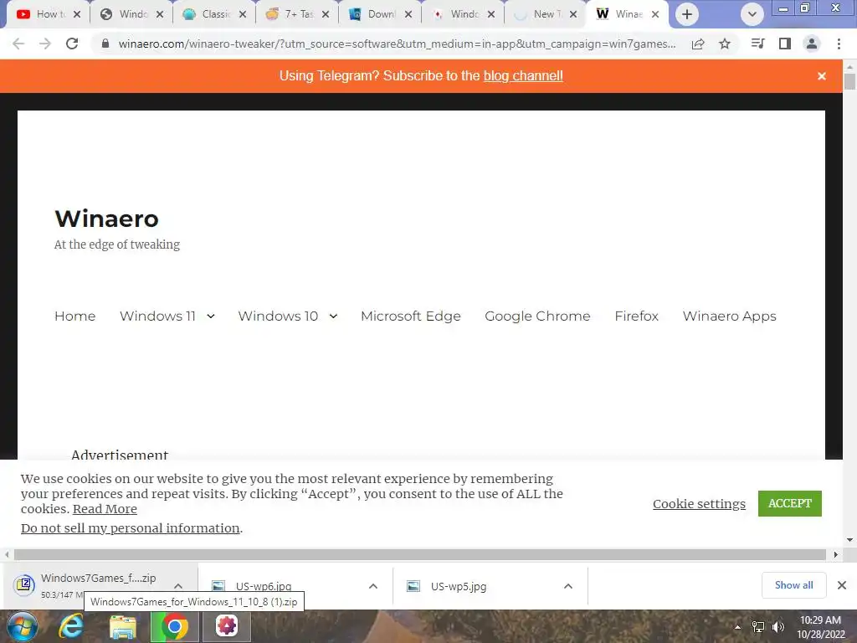Share this page icon in address bar
This screenshot has height=643, width=857.
coord(698,44)
